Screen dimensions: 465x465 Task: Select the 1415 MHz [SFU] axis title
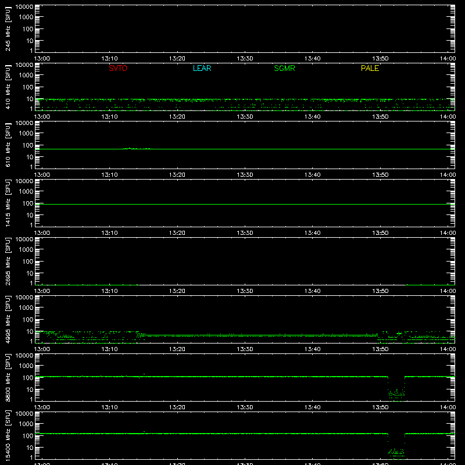click(x=8, y=203)
